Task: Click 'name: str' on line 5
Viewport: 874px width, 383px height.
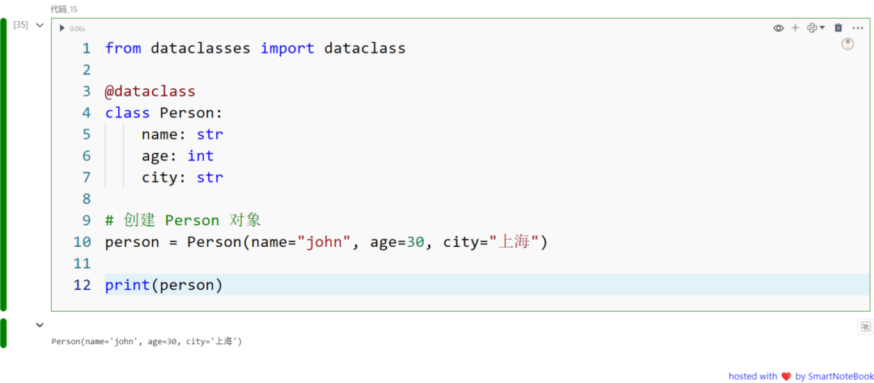Action: pyautogui.click(x=182, y=134)
